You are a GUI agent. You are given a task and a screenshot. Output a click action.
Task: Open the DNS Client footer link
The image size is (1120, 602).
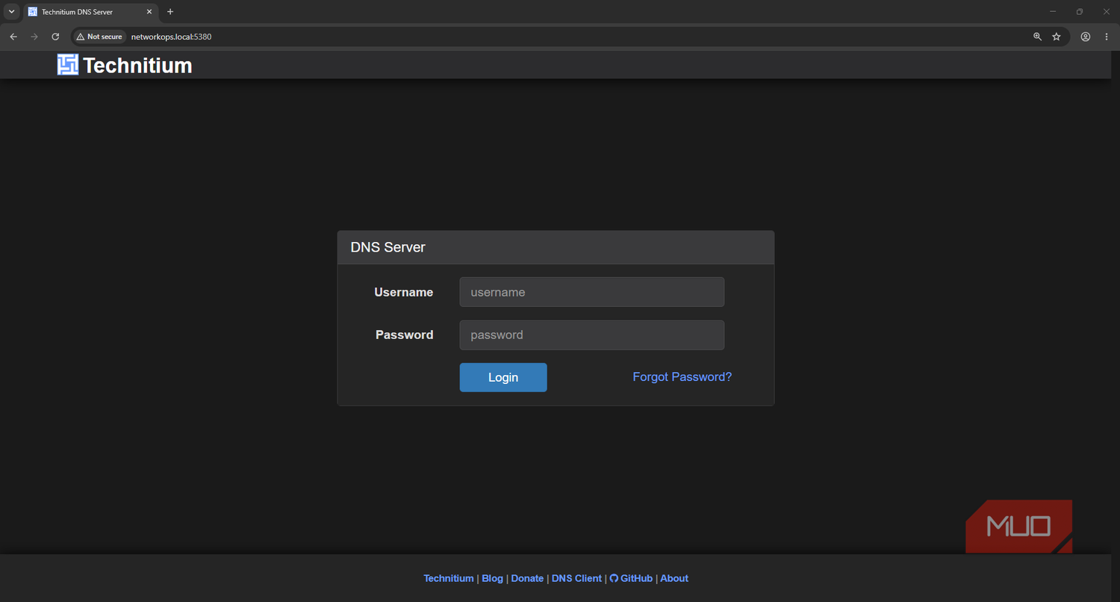pos(576,578)
